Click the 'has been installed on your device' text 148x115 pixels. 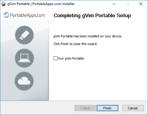(x=98, y=36)
